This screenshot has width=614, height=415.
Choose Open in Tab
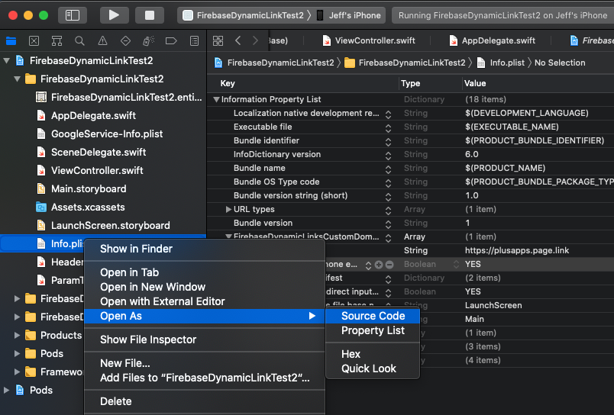(205, 272)
